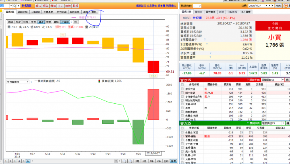Zoom out the chart with minus magnifier
Screen dimensions: 290x164
click(x=124, y=161)
